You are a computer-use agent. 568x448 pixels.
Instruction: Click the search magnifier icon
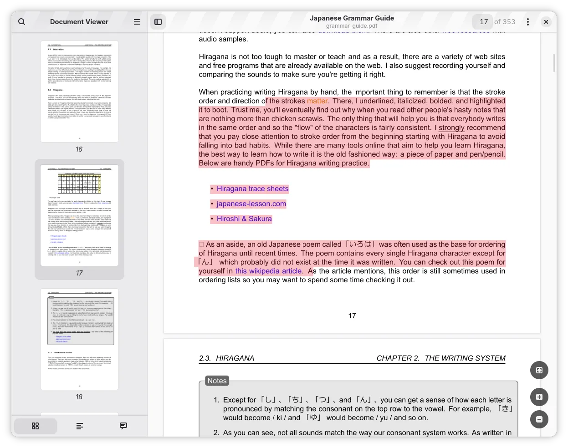(x=22, y=22)
